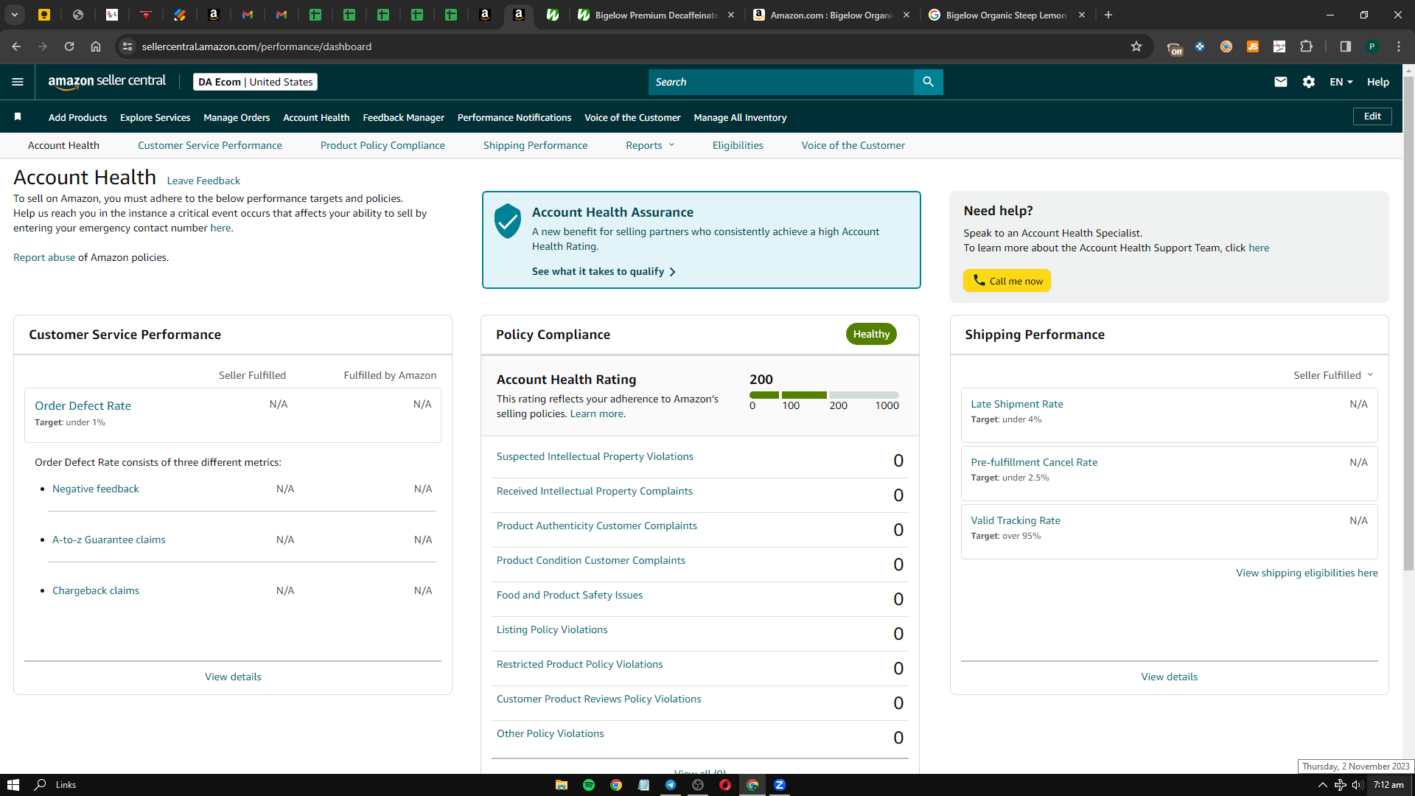Click the Edit button in navigation bar
This screenshot has width=1415, height=796.
point(1372,116)
